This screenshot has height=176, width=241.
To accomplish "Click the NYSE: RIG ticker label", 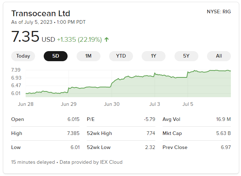I will pos(219,12).
